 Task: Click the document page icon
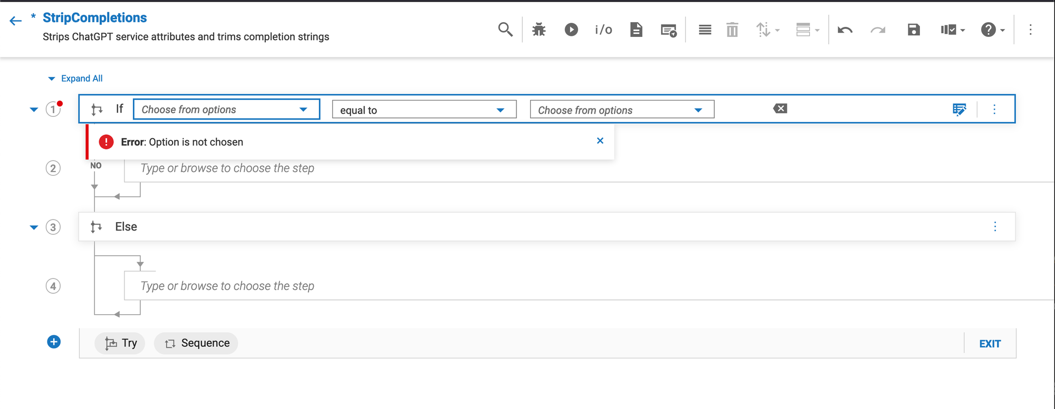(x=636, y=29)
